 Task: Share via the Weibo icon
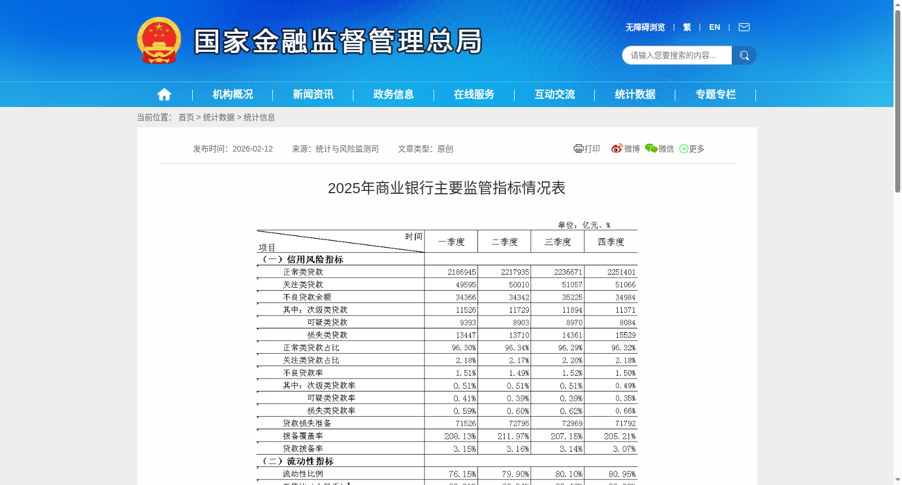[x=617, y=149]
